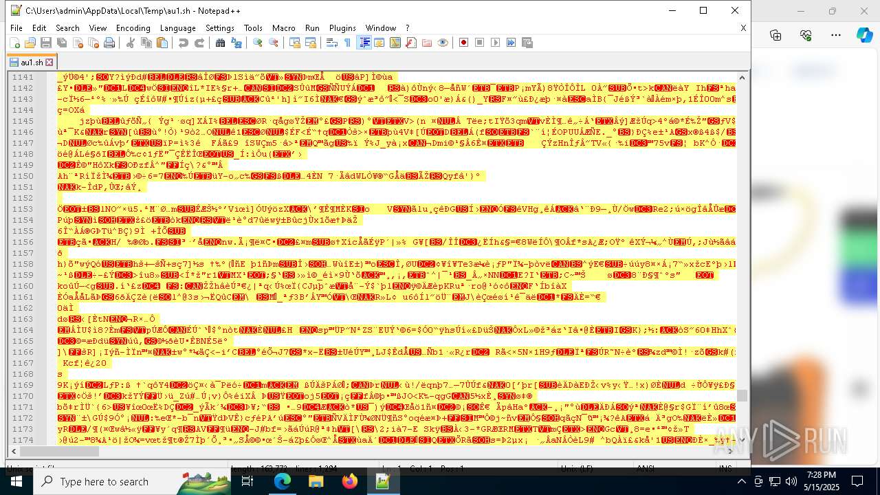Open the Replace dialog from toolbar icon
The width and height of the screenshot is (880, 495).
(x=236, y=43)
